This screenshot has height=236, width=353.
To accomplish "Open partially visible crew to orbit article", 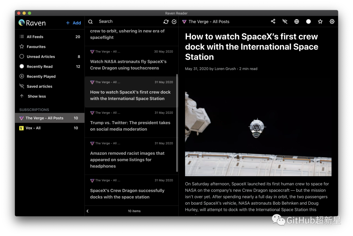I will coord(131,36).
